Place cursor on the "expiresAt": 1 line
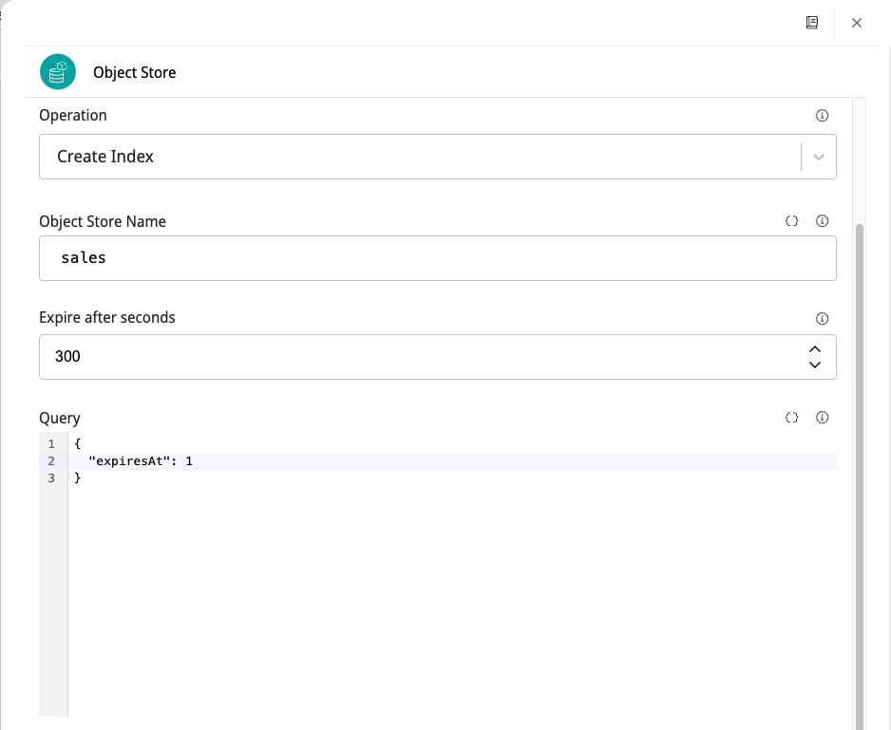891x730 pixels. [141, 461]
